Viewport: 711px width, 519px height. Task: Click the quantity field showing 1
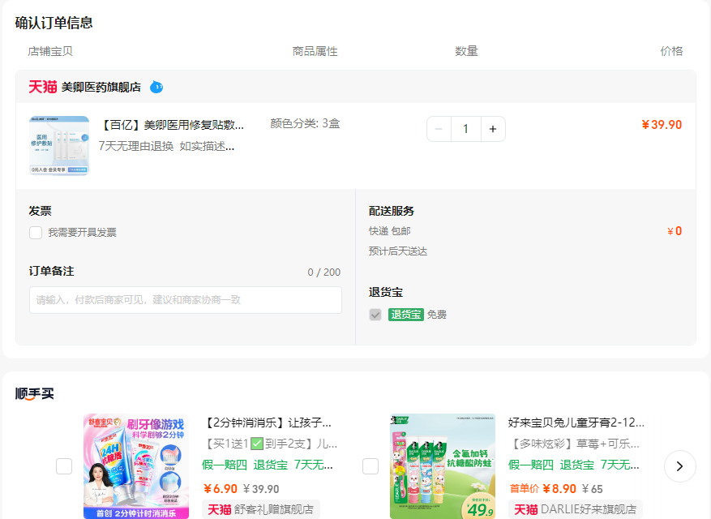point(465,129)
